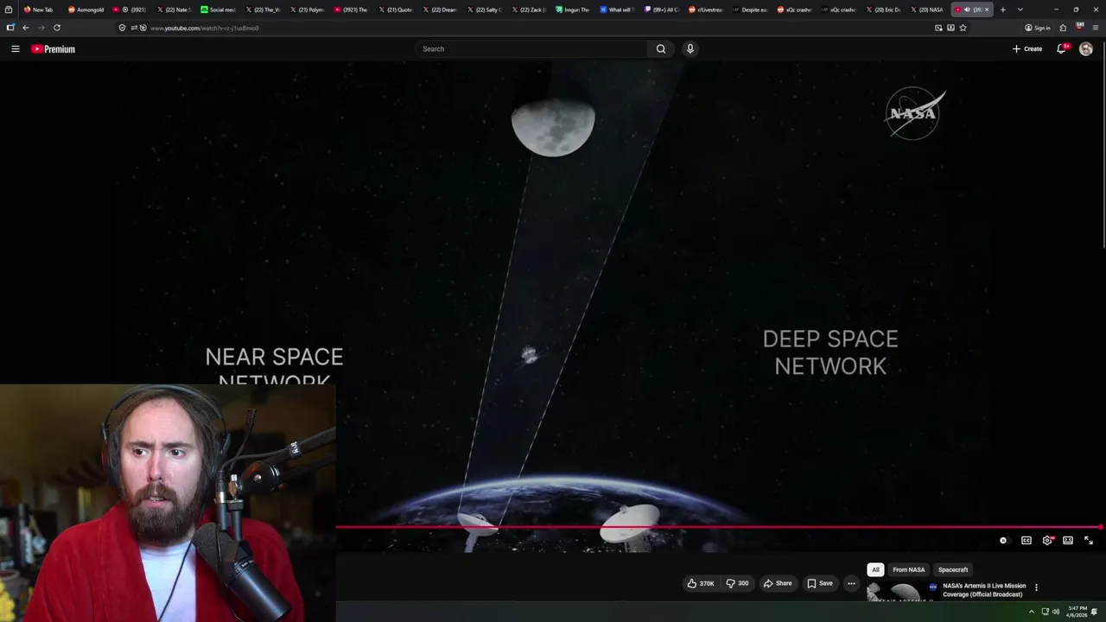This screenshot has width=1106, height=622.
Task: Toggle closed captions (CC) in player
Action: [x=1027, y=541]
